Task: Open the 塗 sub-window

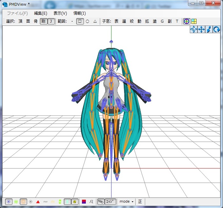Action: tap(155, 21)
